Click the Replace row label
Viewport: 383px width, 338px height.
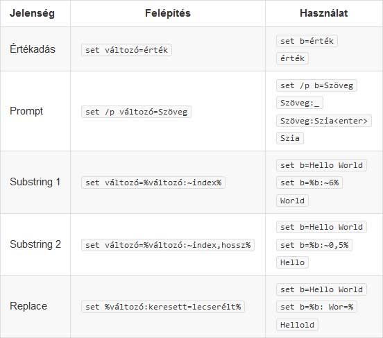tap(28, 306)
